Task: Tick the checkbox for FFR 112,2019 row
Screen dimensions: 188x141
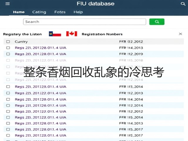Action: (8, 54)
